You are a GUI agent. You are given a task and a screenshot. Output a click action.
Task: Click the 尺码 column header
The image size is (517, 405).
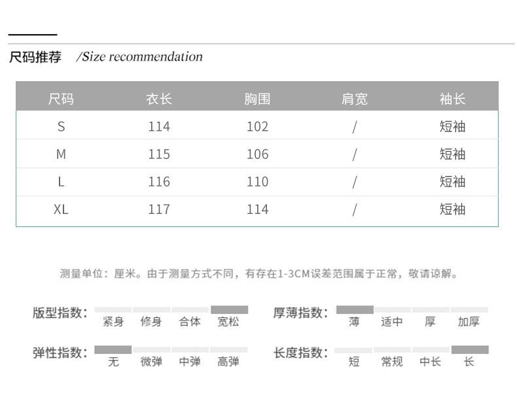(x=61, y=99)
